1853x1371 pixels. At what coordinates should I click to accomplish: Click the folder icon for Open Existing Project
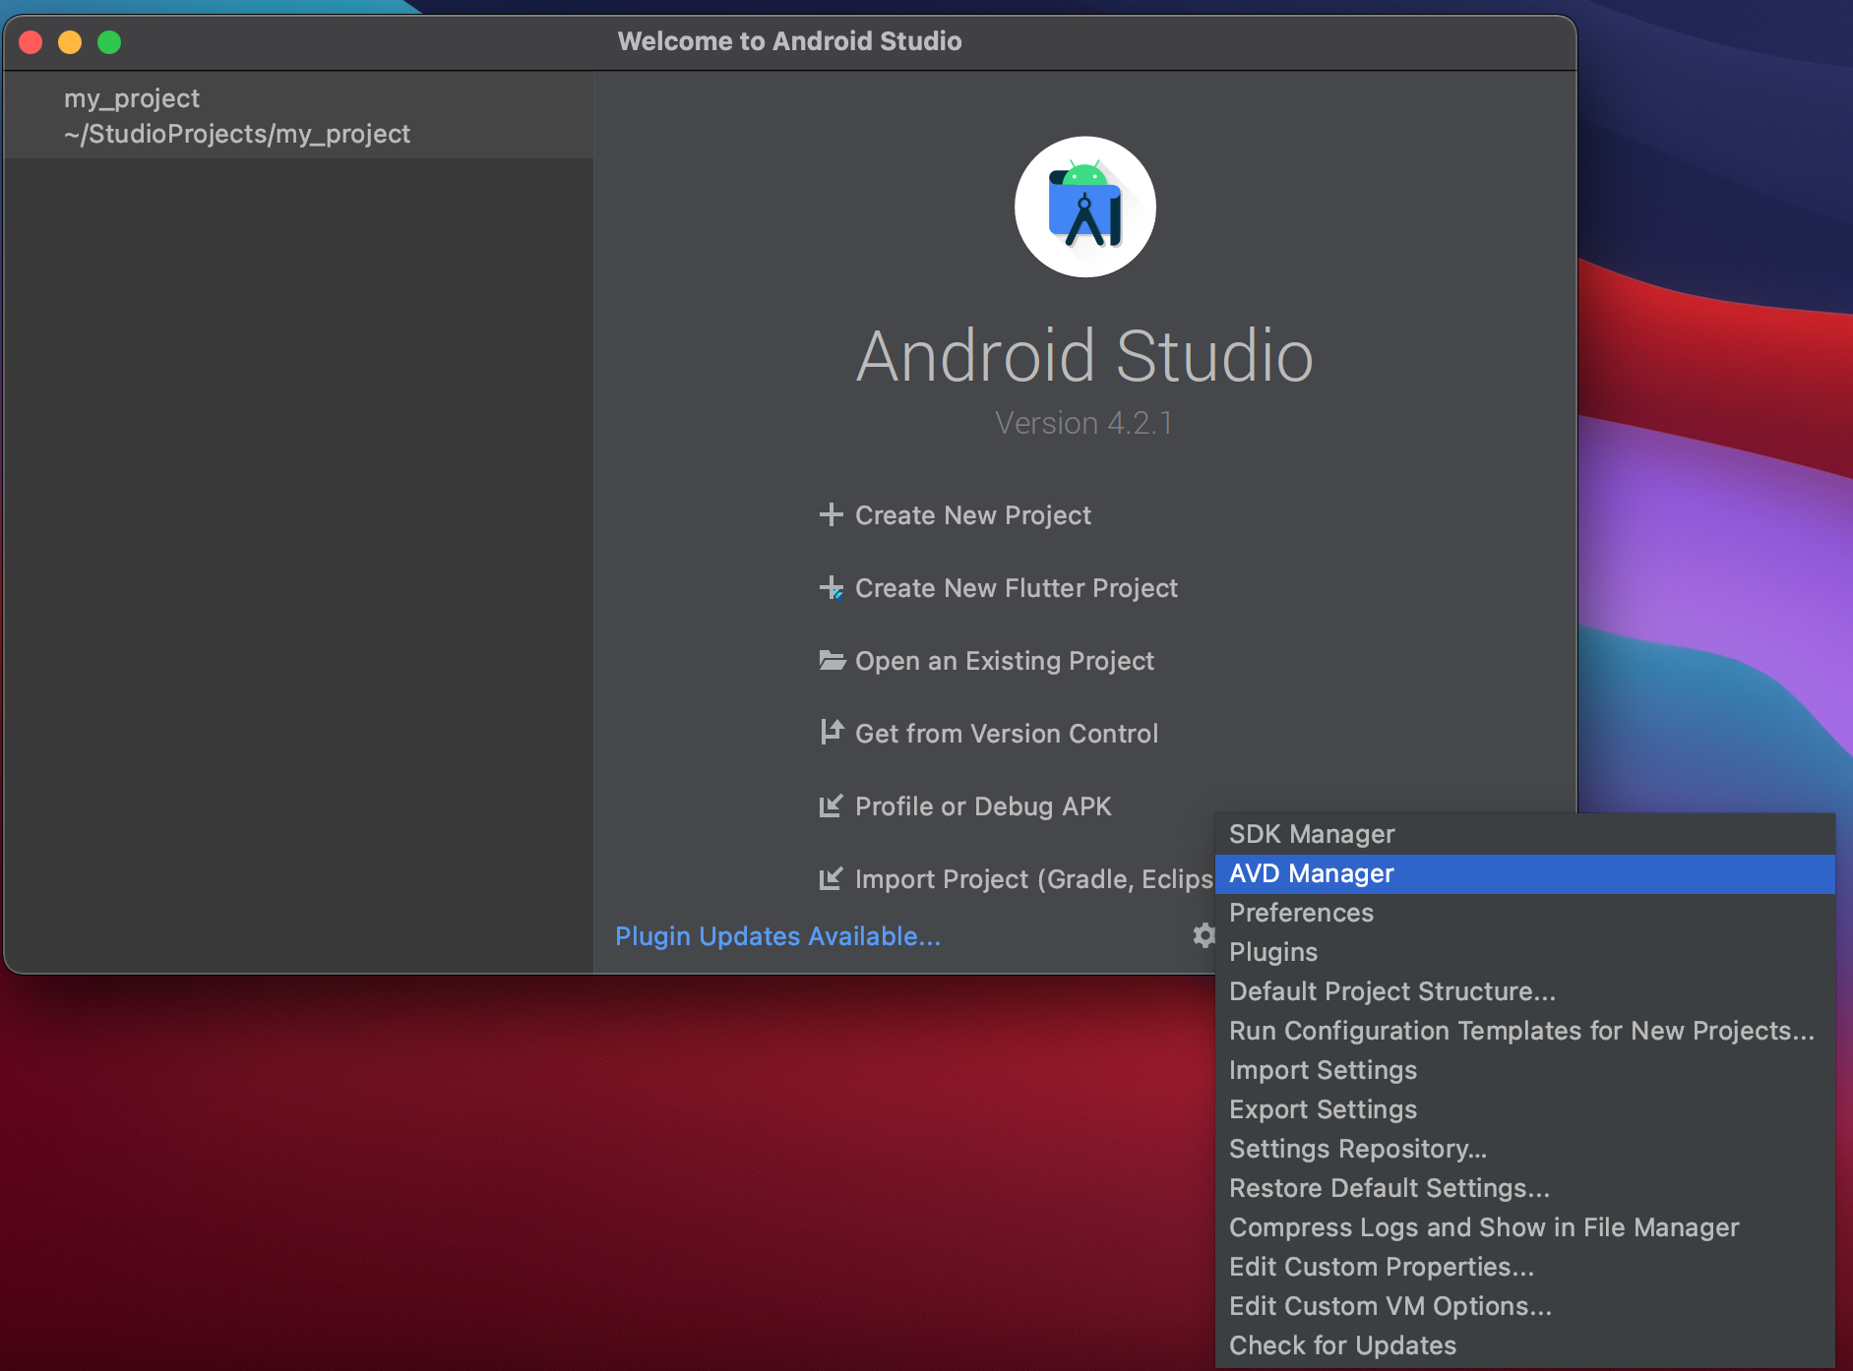point(833,660)
